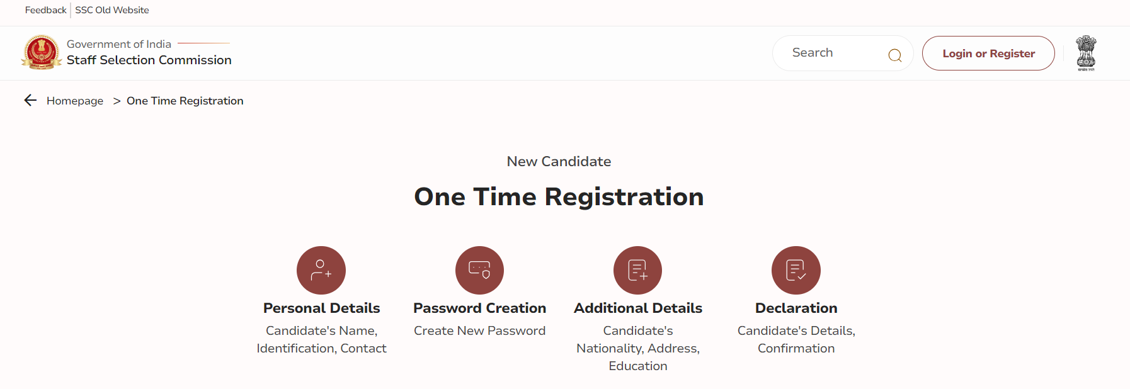Image resolution: width=1130 pixels, height=389 pixels.
Task: Click the back arrow icon
Action: pyautogui.click(x=30, y=100)
